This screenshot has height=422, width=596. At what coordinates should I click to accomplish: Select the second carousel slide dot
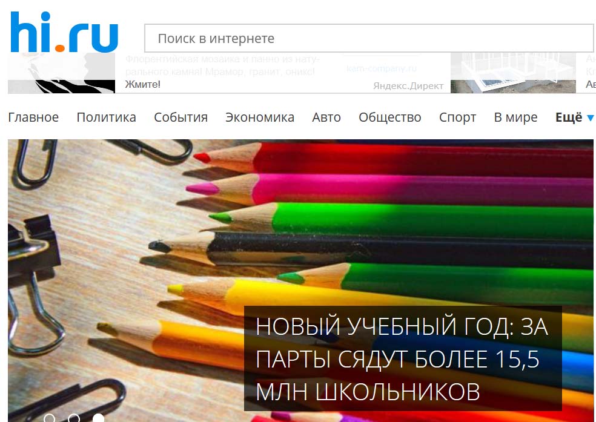pyautogui.click(x=74, y=418)
